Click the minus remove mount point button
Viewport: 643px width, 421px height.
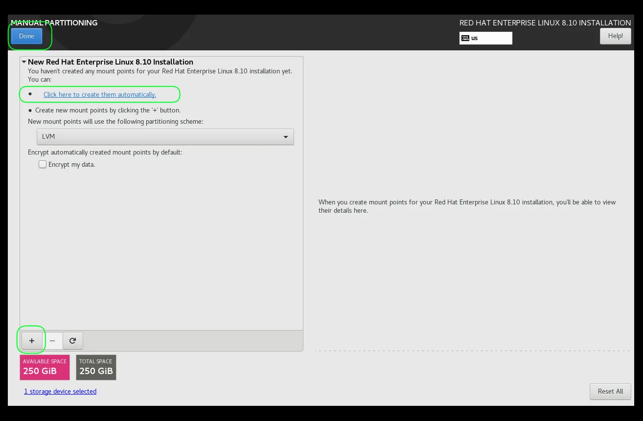52,341
